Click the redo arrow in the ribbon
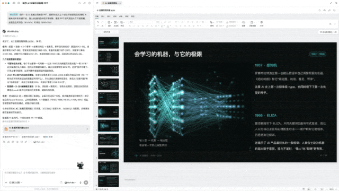The height and width of the screenshot is (191, 339). tap(102, 22)
